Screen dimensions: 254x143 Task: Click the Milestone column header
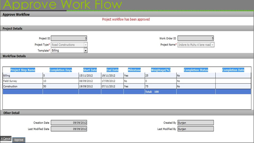pos(134,70)
